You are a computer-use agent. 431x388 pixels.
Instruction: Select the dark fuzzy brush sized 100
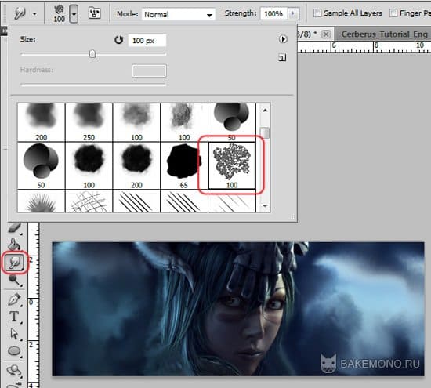click(x=89, y=165)
